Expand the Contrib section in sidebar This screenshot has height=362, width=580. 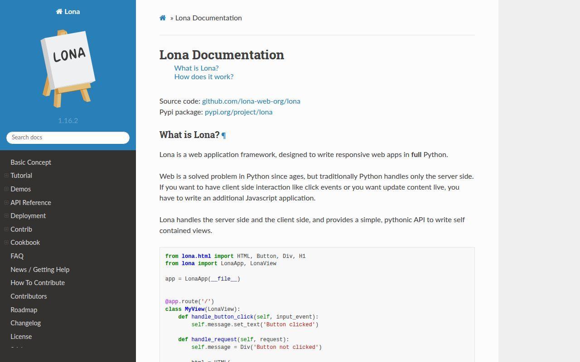[6, 229]
